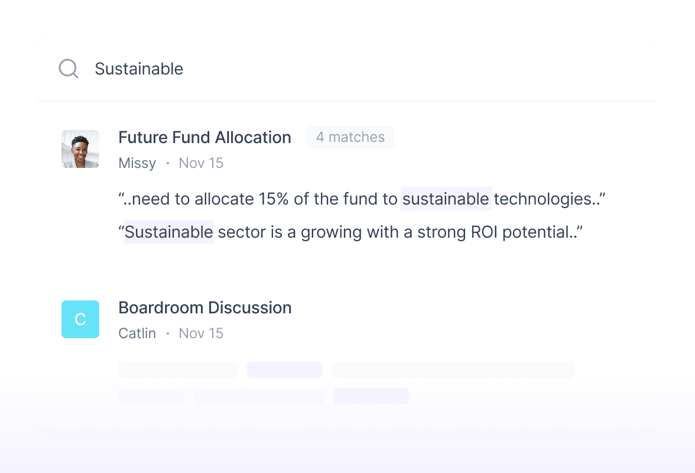The width and height of the screenshot is (695, 473).
Task: Open the quote about allocating 15% of fund
Action: tap(362, 199)
